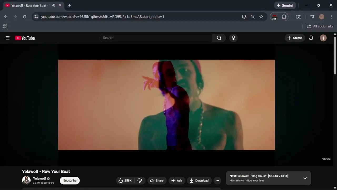Click the address bar URL
The width and height of the screenshot is (337, 190).
pyautogui.click(x=103, y=17)
